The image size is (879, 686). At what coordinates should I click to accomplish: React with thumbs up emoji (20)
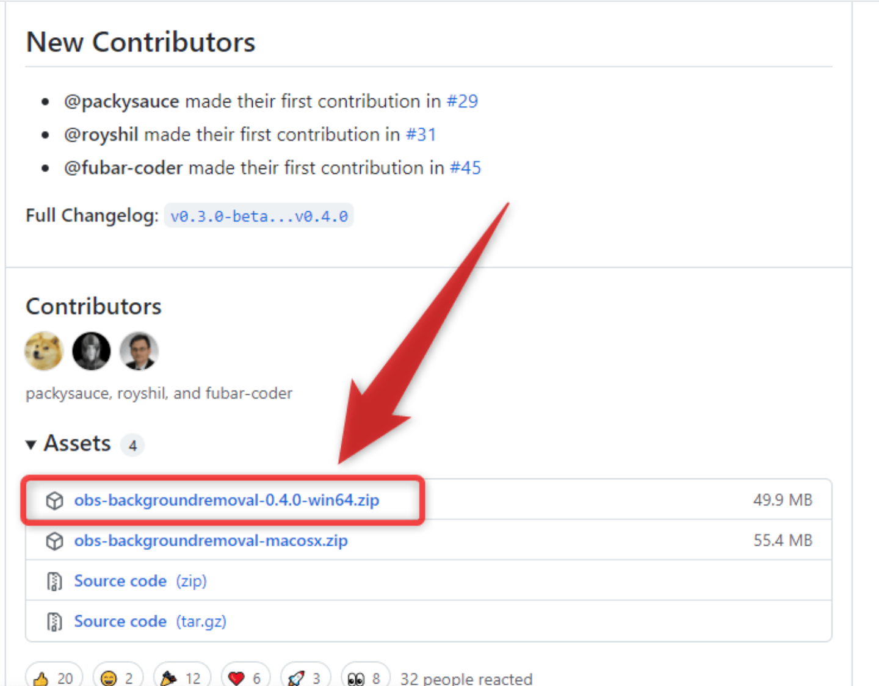click(54, 677)
